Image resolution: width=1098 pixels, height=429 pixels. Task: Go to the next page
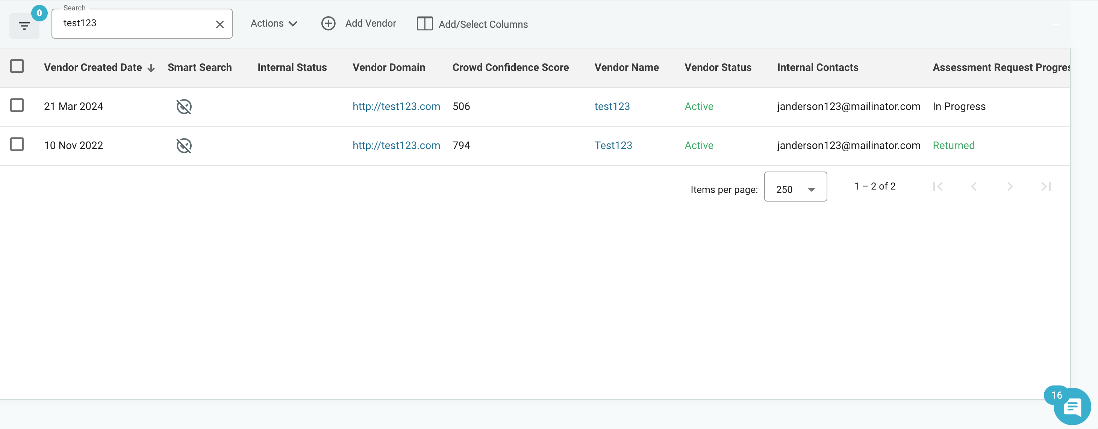1010,187
